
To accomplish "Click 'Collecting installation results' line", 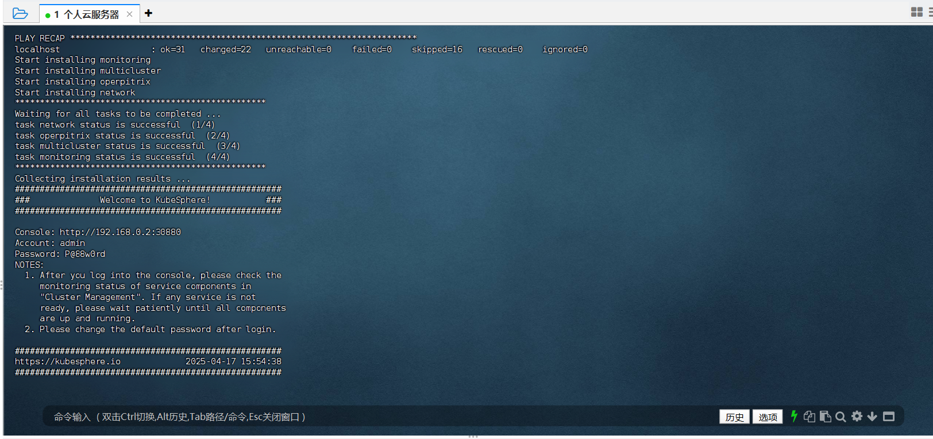I will click(102, 179).
